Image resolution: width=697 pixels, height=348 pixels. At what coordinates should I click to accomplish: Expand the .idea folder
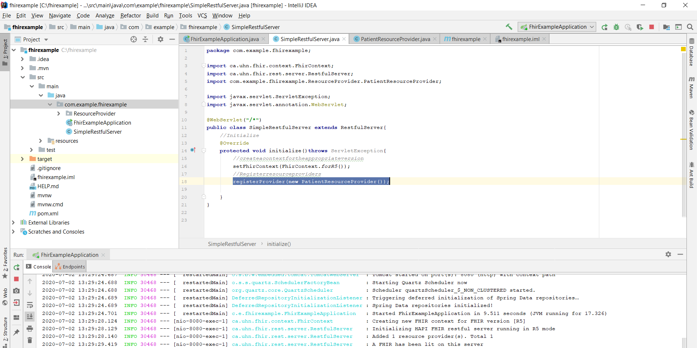click(22, 59)
